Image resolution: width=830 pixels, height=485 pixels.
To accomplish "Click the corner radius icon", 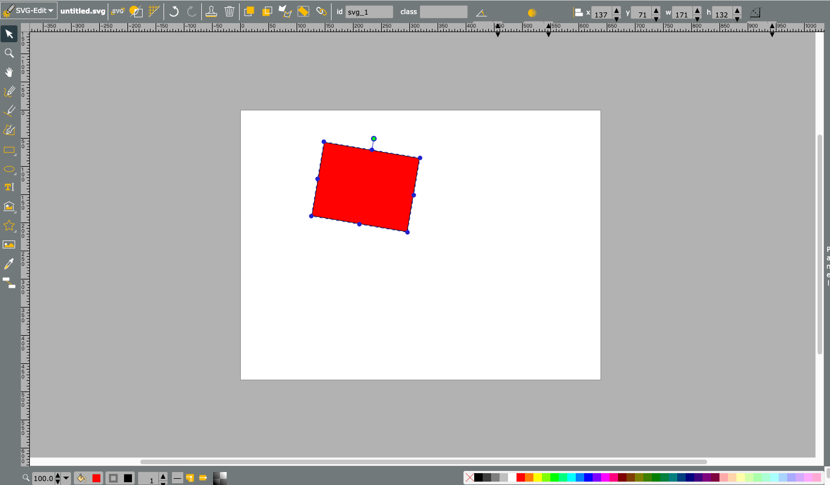I will click(755, 12).
